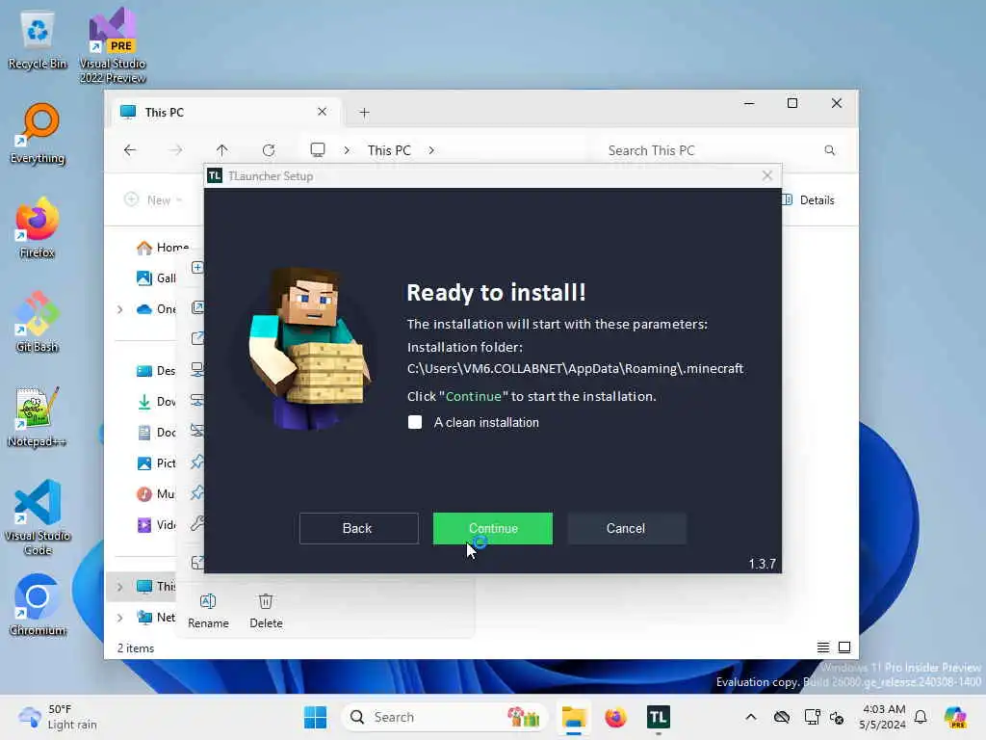
Task: Open Documents in the navigation pane
Action: coord(156,433)
